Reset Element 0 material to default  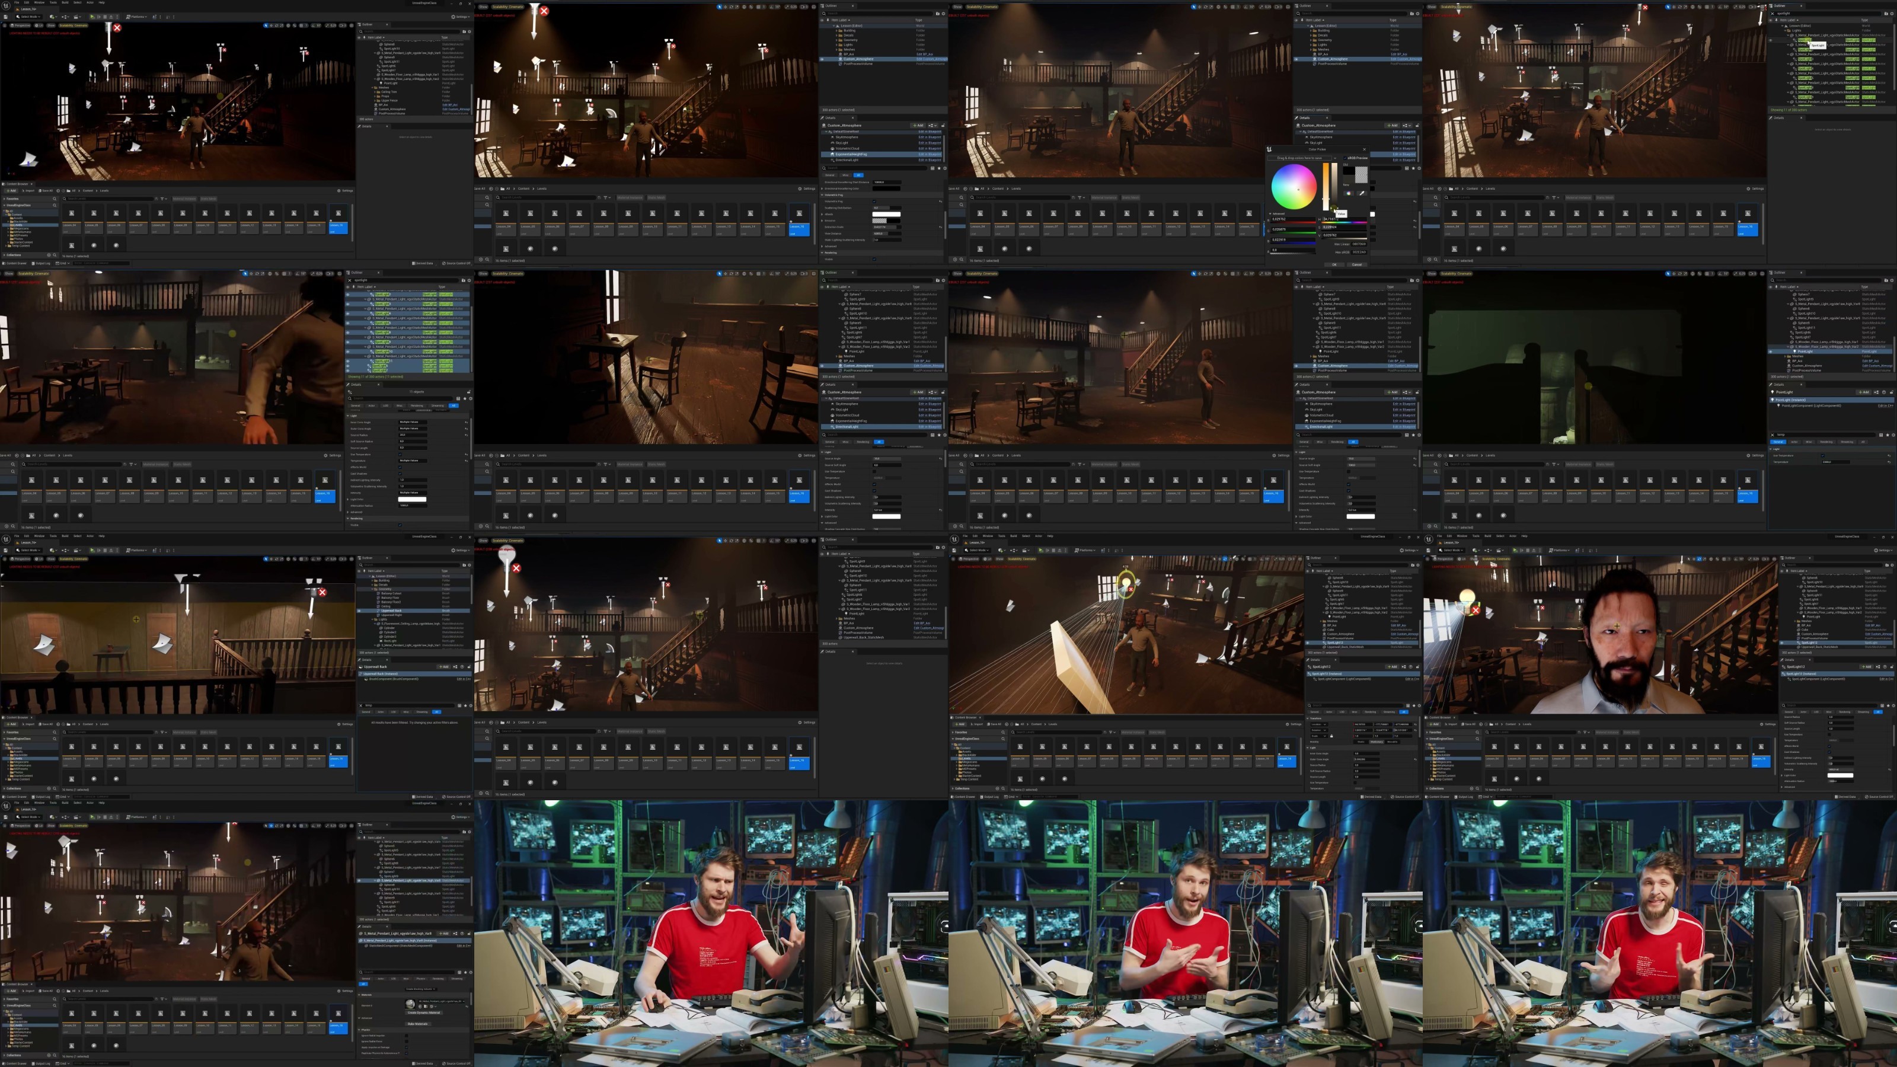[467, 1007]
